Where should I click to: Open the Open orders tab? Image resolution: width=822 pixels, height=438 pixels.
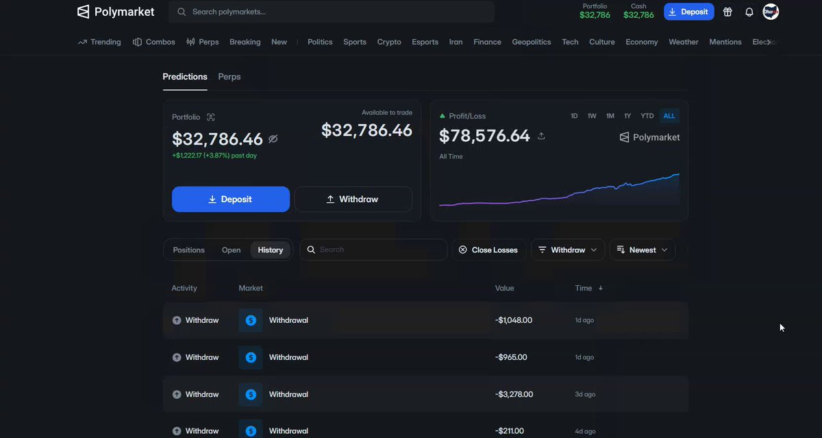coord(232,250)
